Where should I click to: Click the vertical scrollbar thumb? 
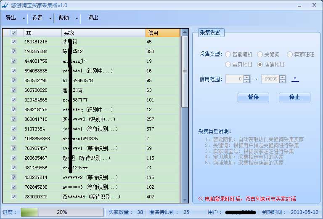tap(185, 72)
